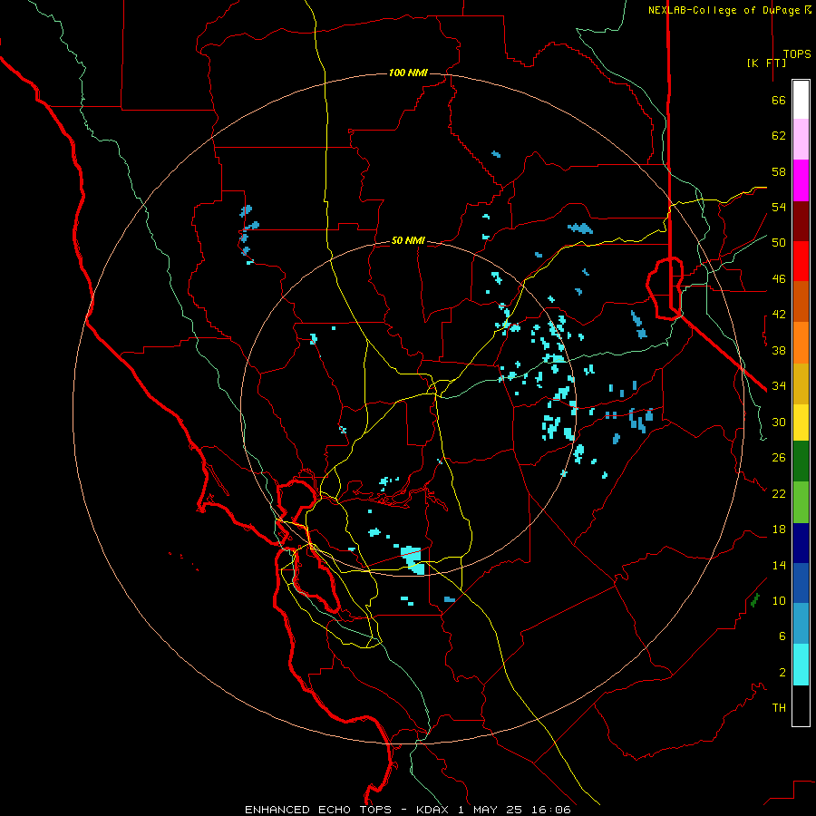Click the medium blue legend swatch

(x=801, y=583)
